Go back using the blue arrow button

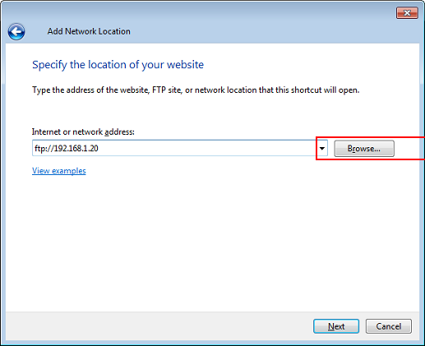pos(16,31)
